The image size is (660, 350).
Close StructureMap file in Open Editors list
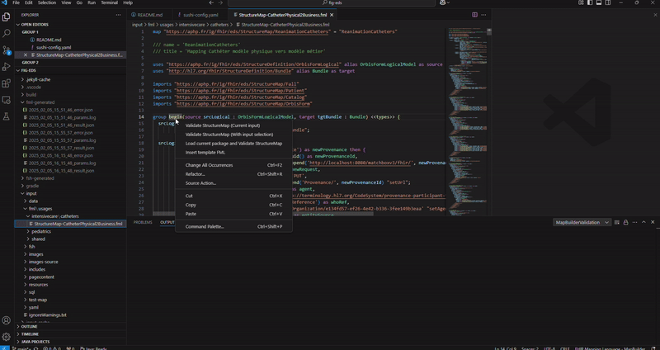click(x=26, y=55)
